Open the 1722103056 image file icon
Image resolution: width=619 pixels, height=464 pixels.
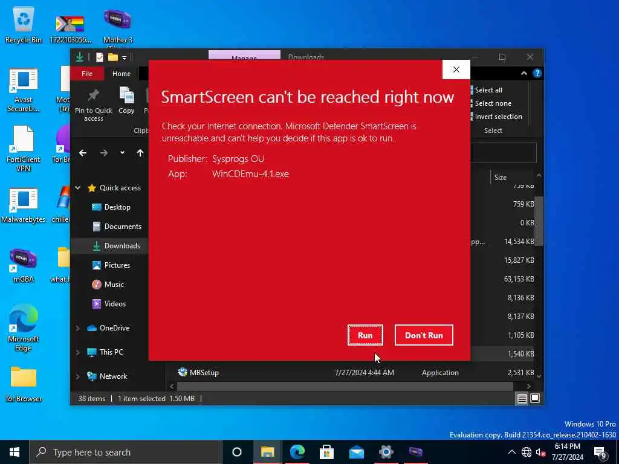[x=70, y=28]
